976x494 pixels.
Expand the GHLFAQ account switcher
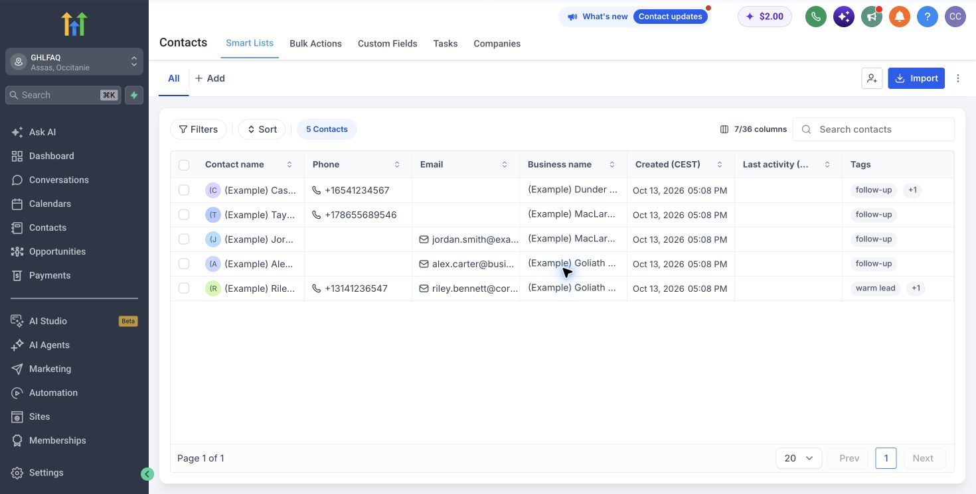click(74, 62)
